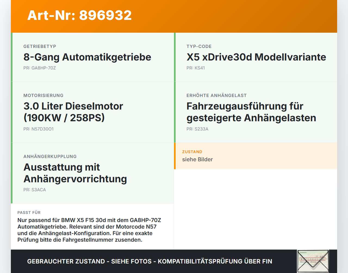Click the ANHÄNGERKUPPLUNG label
This screenshot has width=348, height=273.
point(50,156)
